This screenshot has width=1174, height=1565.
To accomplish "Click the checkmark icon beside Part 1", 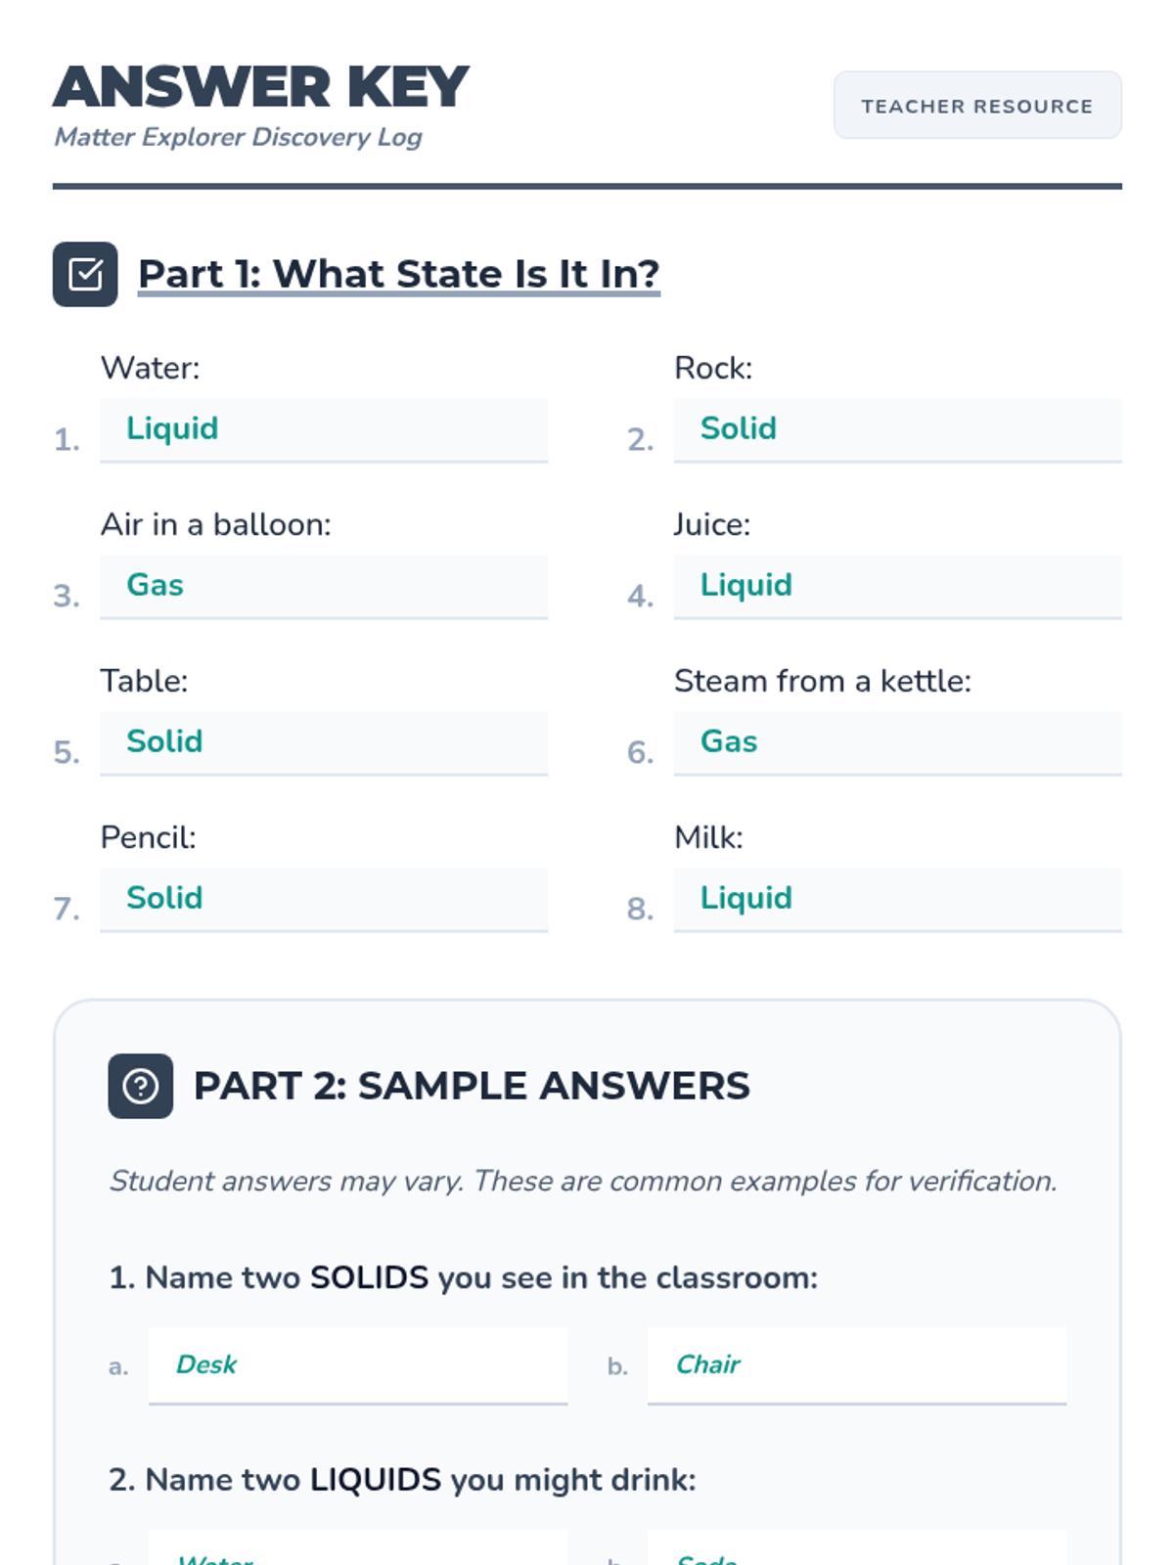I will [x=85, y=274].
